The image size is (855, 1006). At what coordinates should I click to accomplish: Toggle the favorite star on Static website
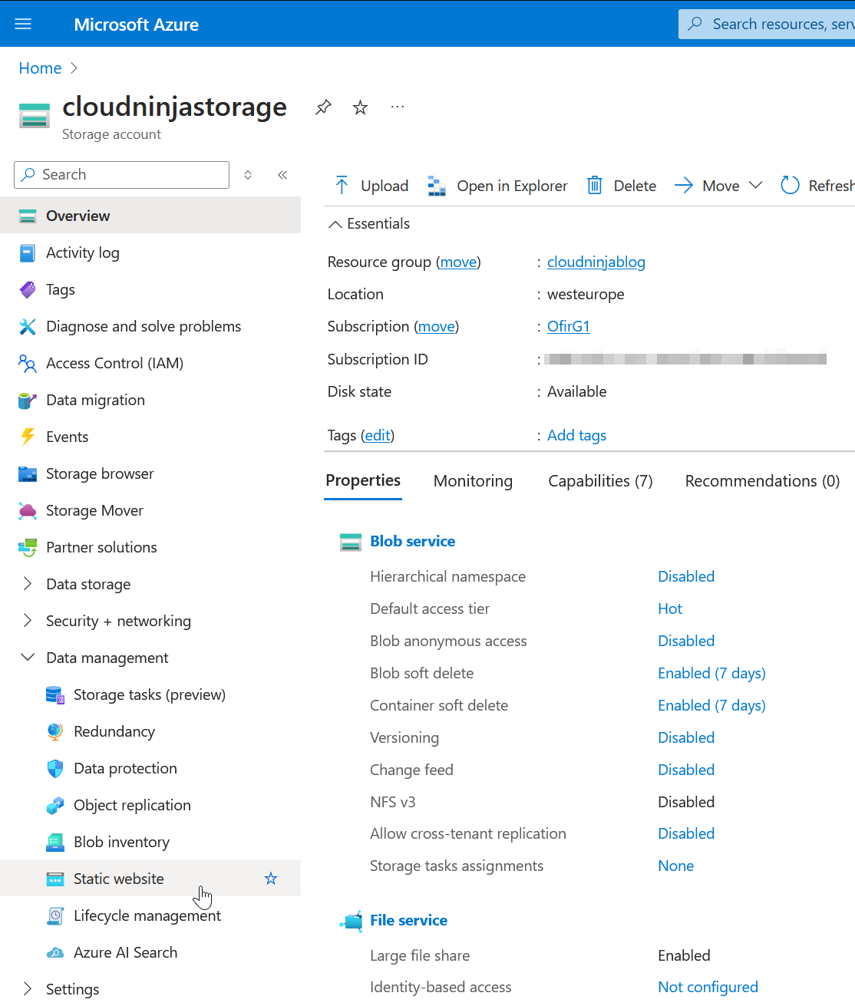pos(270,878)
